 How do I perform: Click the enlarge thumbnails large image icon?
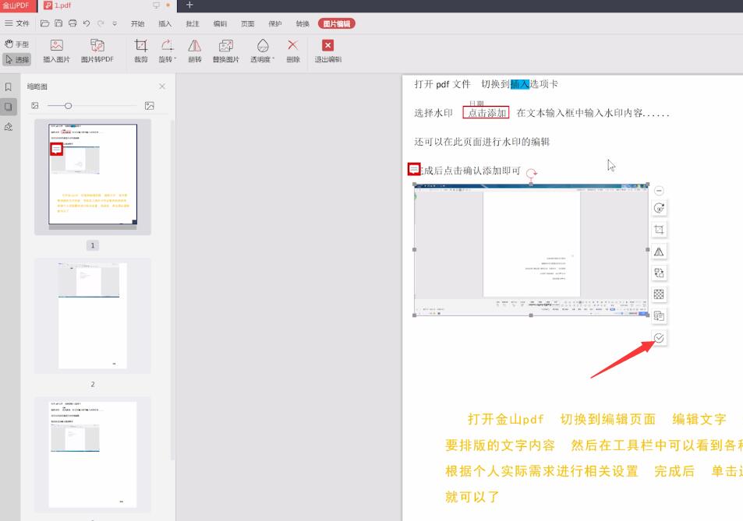pos(149,106)
